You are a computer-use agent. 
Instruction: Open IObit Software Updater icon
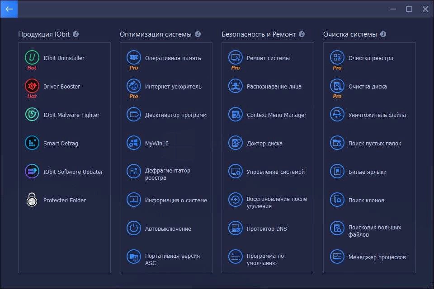click(x=32, y=172)
